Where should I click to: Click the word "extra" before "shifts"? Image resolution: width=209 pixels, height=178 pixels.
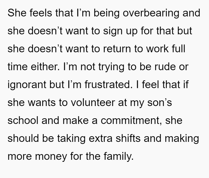click(x=101, y=138)
